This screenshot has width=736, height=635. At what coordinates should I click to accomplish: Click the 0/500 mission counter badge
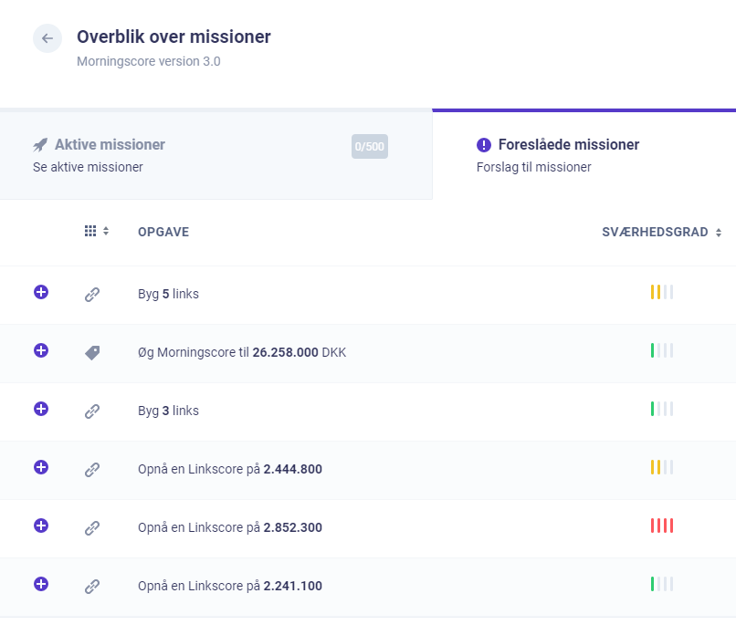click(369, 146)
